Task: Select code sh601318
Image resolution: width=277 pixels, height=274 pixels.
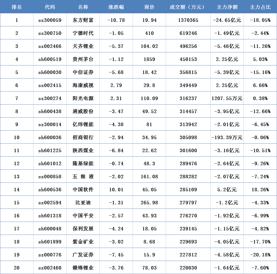Action: click(x=50, y=216)
